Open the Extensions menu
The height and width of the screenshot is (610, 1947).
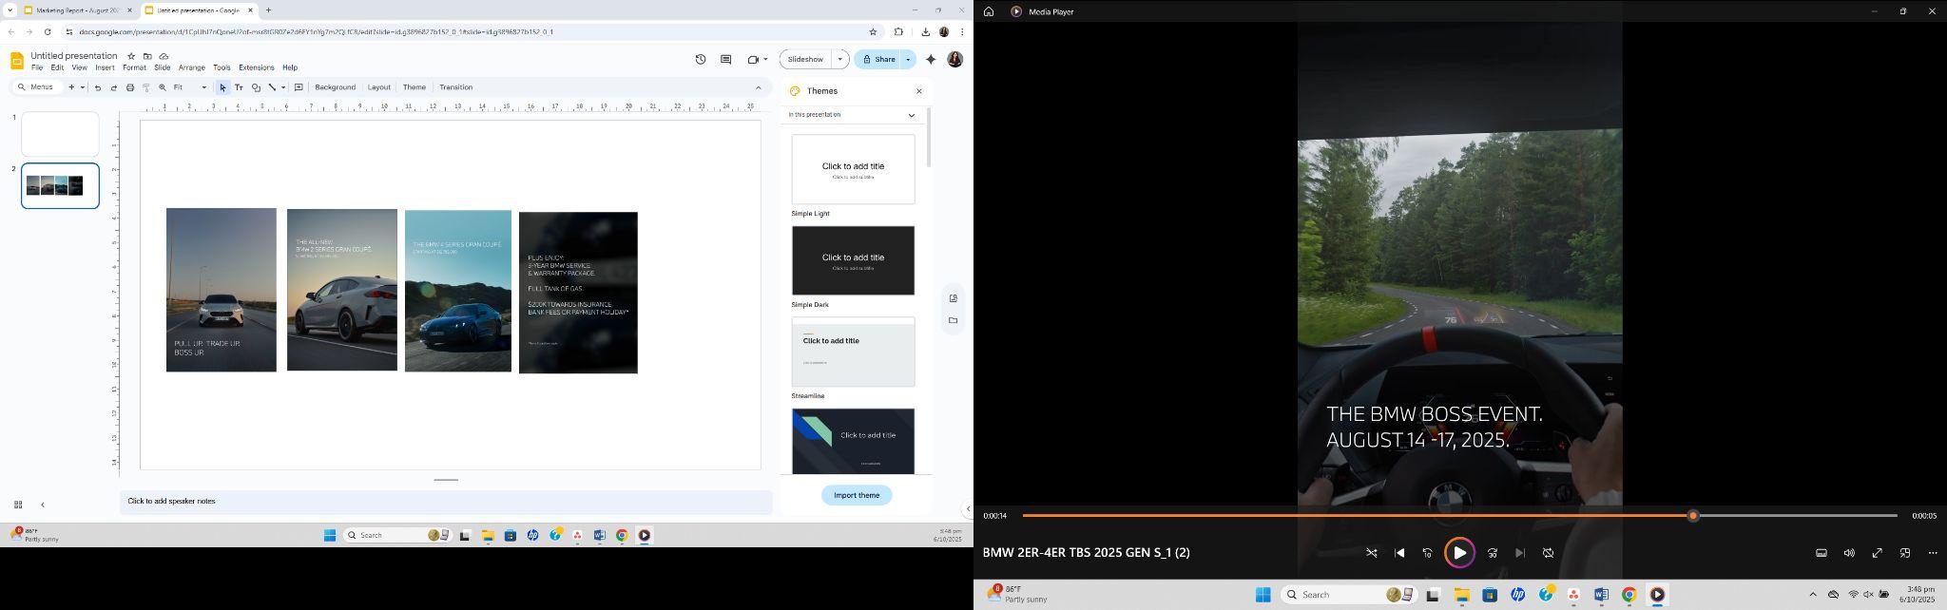pos(257,67)
